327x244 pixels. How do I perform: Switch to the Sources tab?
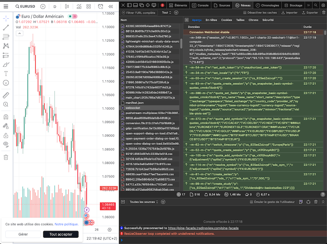coord(222,5)
